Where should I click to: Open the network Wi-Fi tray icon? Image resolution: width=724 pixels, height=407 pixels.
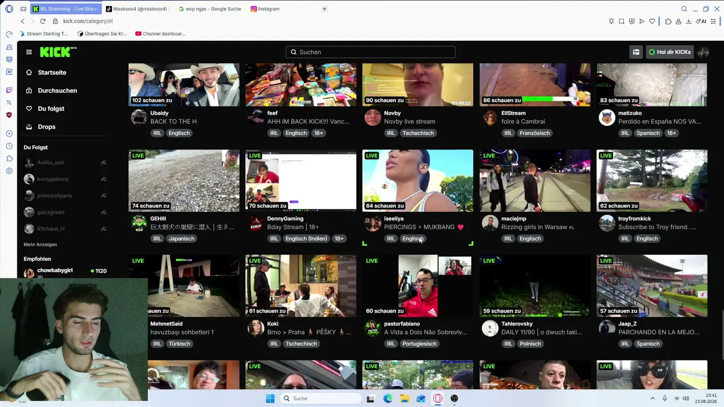[677, 399]
